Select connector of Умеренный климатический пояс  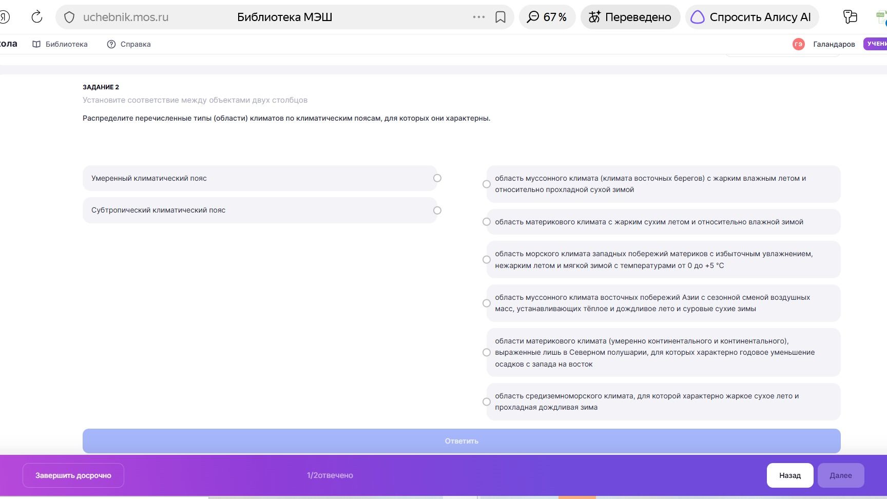(x=437, y=178)
